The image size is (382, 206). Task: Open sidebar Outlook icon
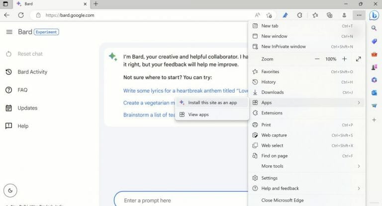tap(374, 93)
